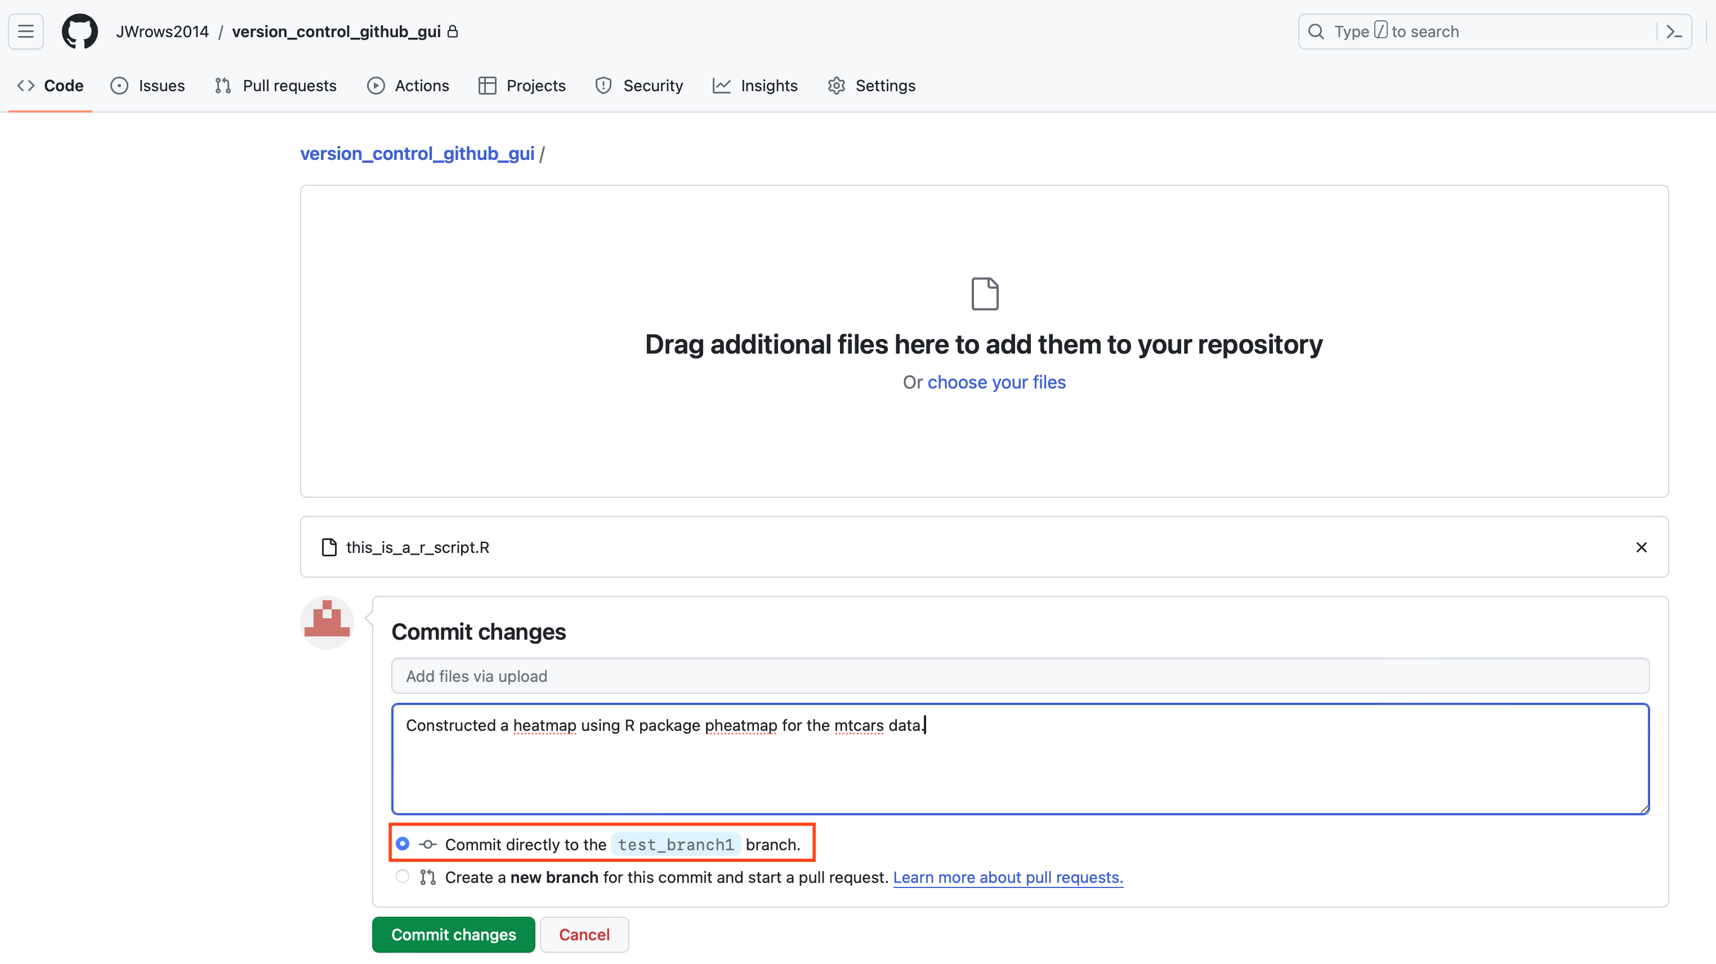Screen dimensions: 1716x964
Task: Select Create a new branch radio option
Action: pyautogui.click(x=403, y=876)
